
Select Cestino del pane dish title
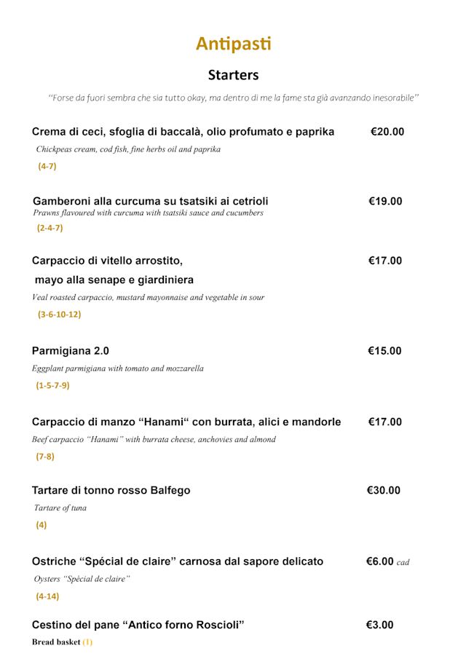138,625
